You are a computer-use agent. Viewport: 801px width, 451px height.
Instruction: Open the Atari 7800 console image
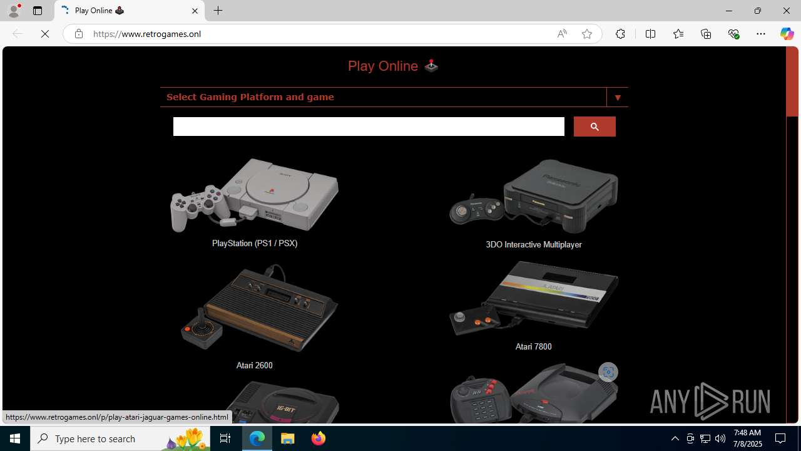pos(534,298)
